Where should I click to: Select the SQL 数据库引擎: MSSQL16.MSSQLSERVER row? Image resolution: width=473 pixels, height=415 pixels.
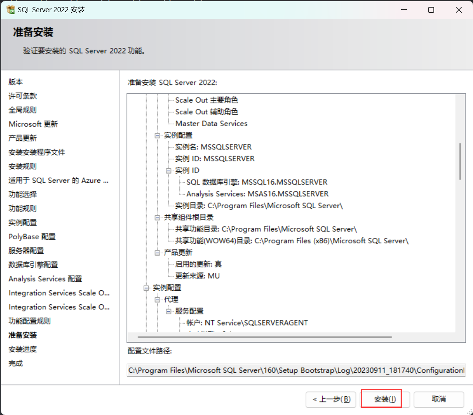pos(257,182)
